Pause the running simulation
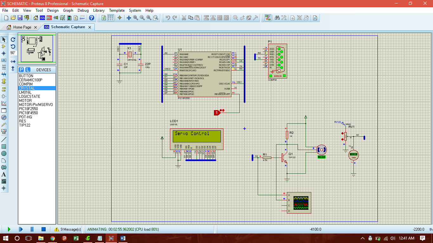 point(32,229)
